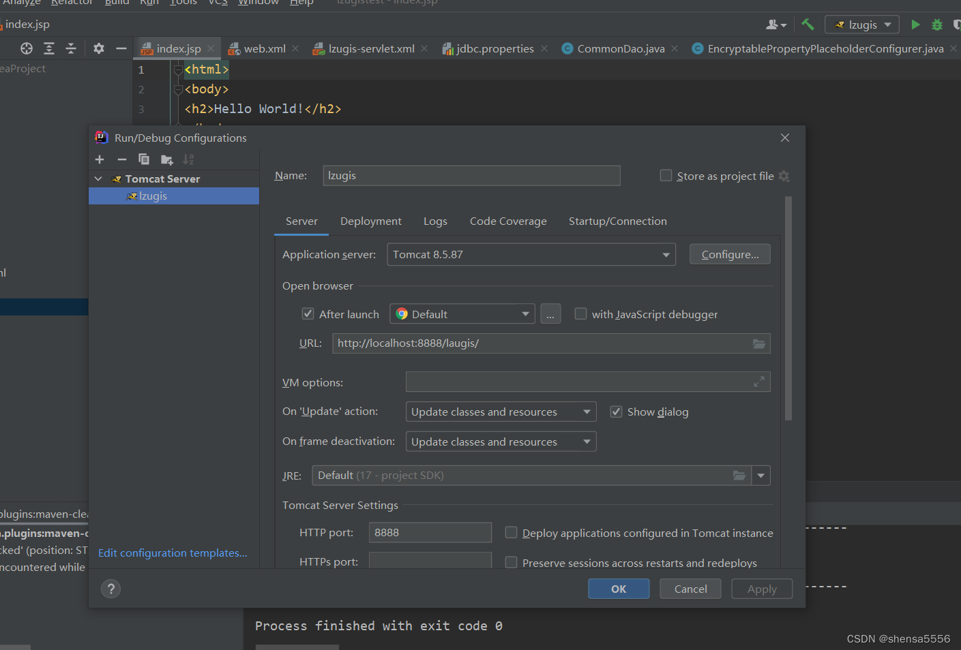
Task: Collapse all icon in project panel
Action: tap(71, 48)
